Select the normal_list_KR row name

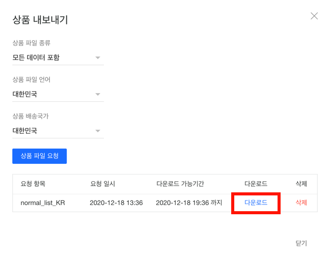[43, 203]
